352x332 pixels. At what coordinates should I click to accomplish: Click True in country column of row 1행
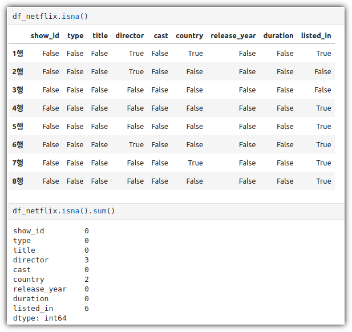coord(195,54)
